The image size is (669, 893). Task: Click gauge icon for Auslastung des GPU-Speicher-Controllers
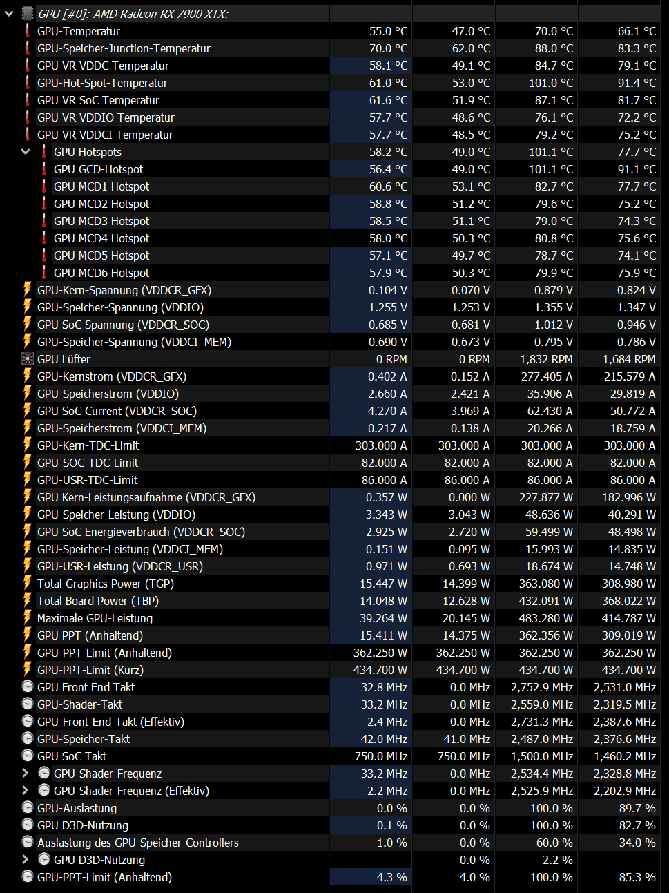(x=28, y=842)
